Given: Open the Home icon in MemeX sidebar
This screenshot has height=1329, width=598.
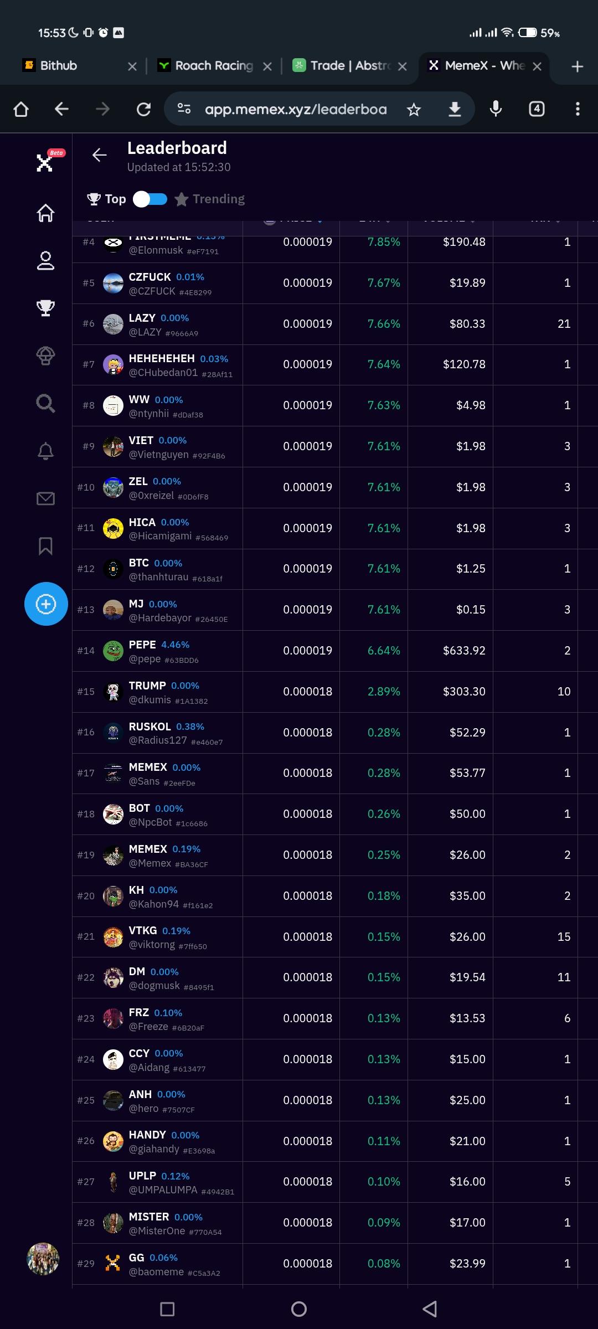Looking at the screenshot, I should [45, 213].
